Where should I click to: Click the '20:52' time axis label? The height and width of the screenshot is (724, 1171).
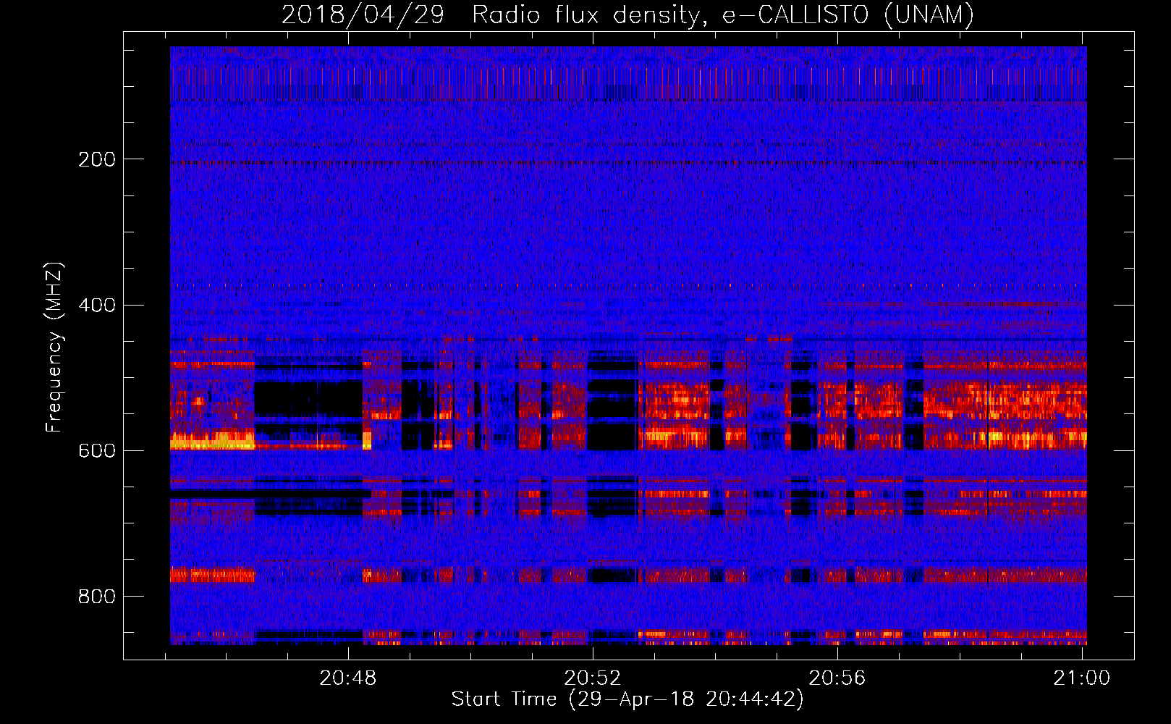(593, 678)
